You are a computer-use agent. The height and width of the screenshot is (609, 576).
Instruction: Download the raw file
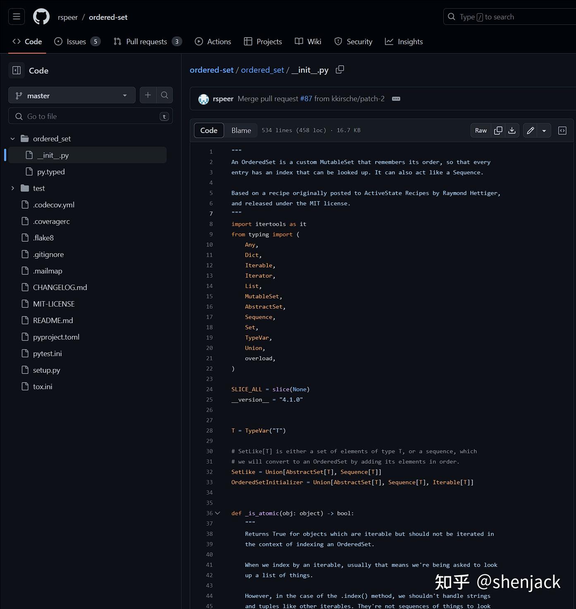pos(512,131)
